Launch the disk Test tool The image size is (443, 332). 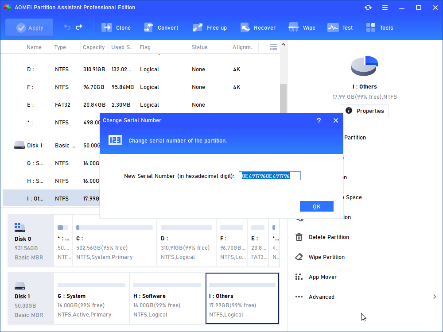[340, 27]
